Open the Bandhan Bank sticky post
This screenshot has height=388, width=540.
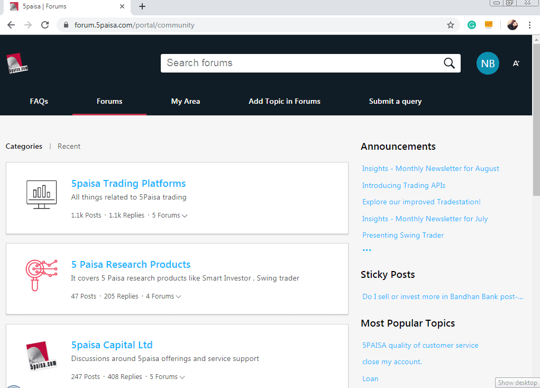(x=443, y=296)
